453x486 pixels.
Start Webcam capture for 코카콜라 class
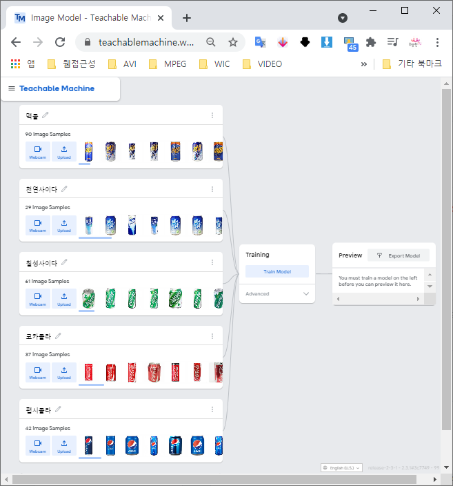[x=38, y=372]
